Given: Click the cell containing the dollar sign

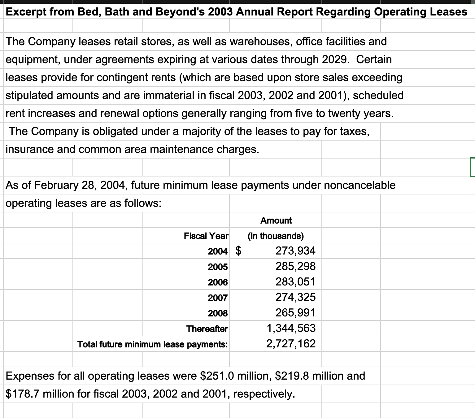Looking at the screenshot, I should point(238,251).
